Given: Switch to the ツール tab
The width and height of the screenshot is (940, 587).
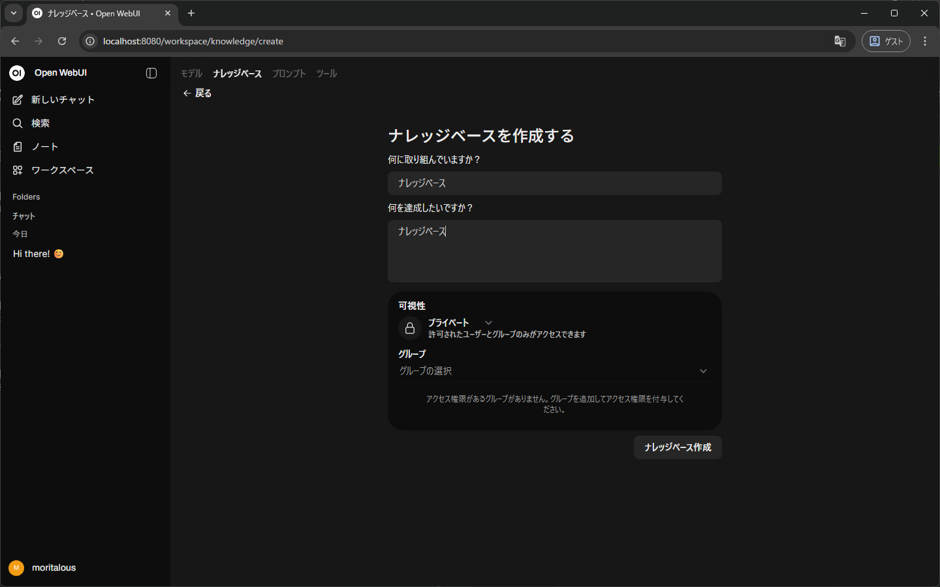Looking at the screenshot, I should pos(326,74).
